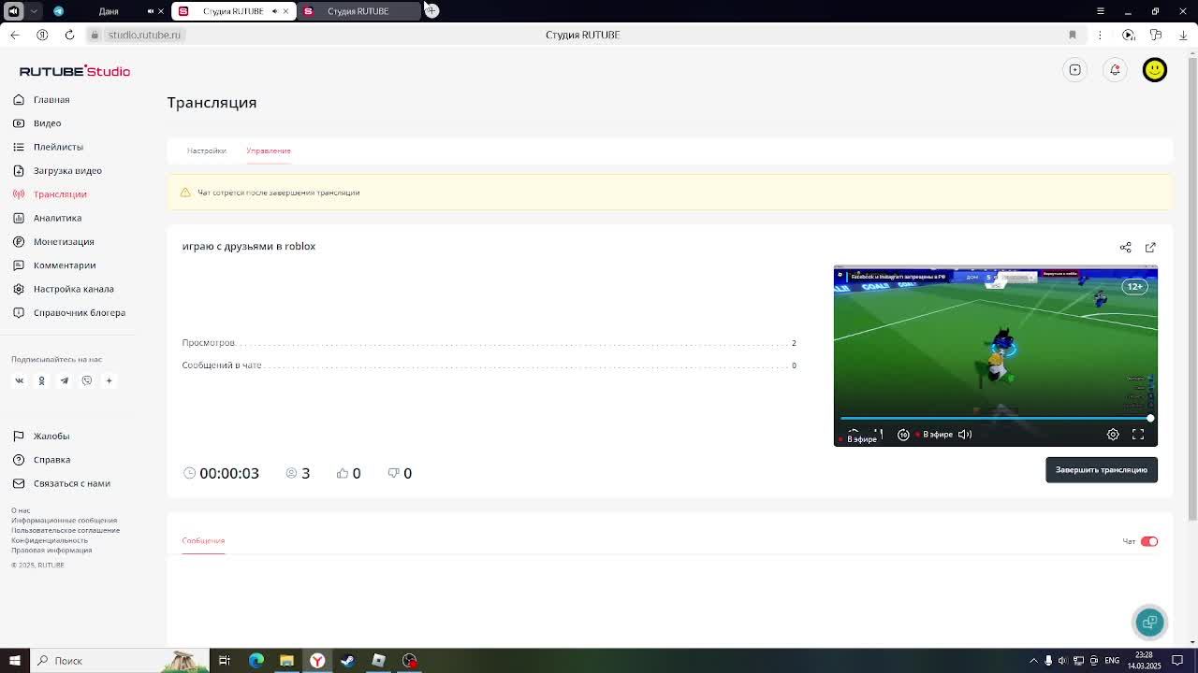This screenshot has width=1198, height=673.
Task: Reload the page
Action: tap(69, 35)
